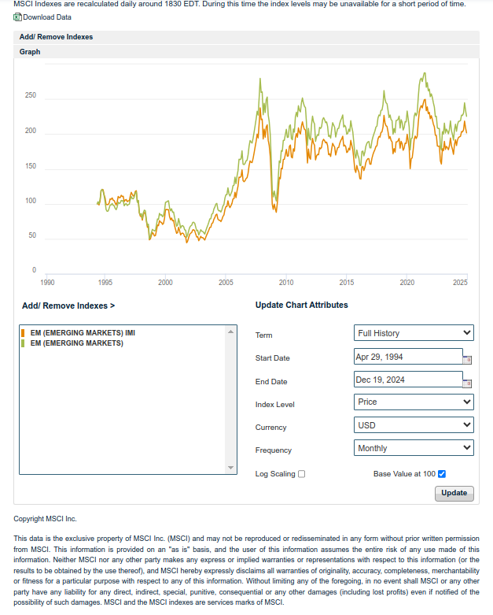Click into the Start Date field
The height and width of the screenshot is (615, 493).
click(x=408, y=357)
